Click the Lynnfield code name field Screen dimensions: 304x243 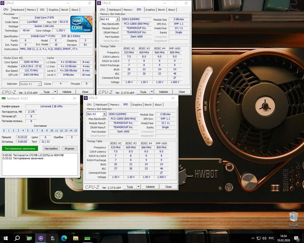click(32, 22)
